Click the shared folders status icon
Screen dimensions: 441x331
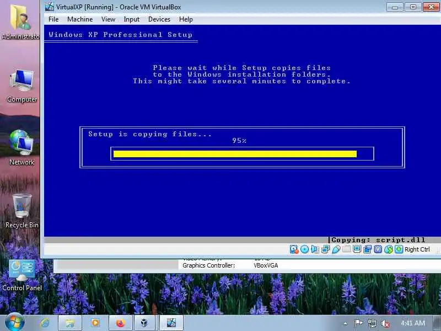click(347, 249)
